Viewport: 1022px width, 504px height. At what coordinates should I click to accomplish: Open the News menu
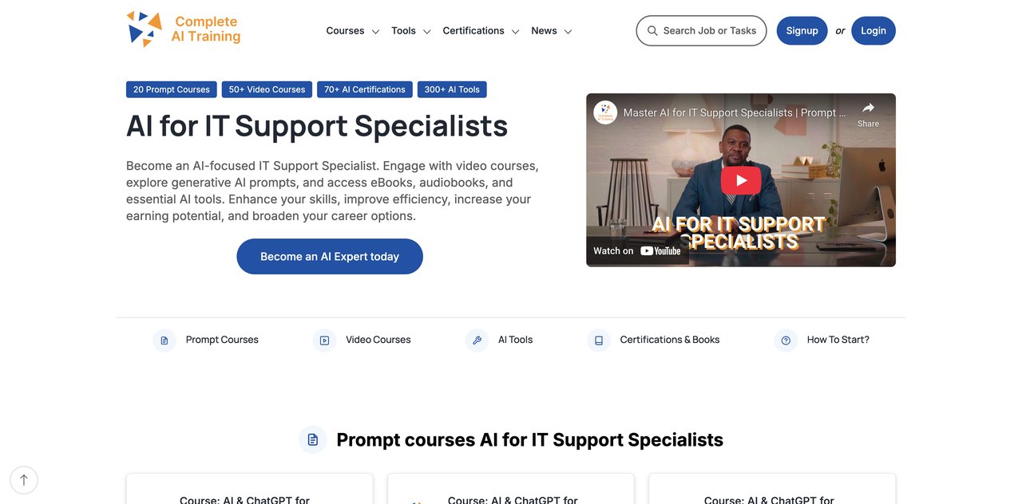point(551,31)
